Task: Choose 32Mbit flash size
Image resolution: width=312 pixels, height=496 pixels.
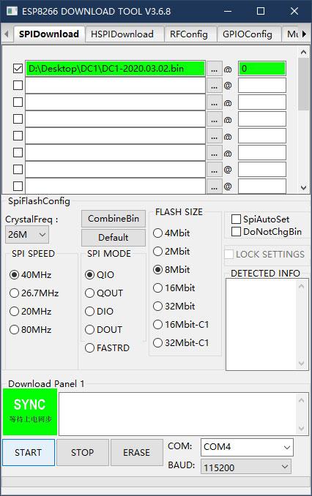Action: 157,307
